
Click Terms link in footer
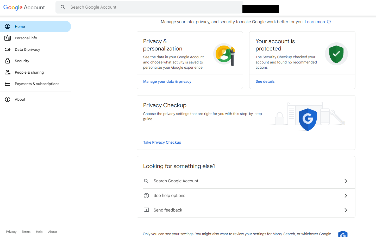tap(26, 232)
